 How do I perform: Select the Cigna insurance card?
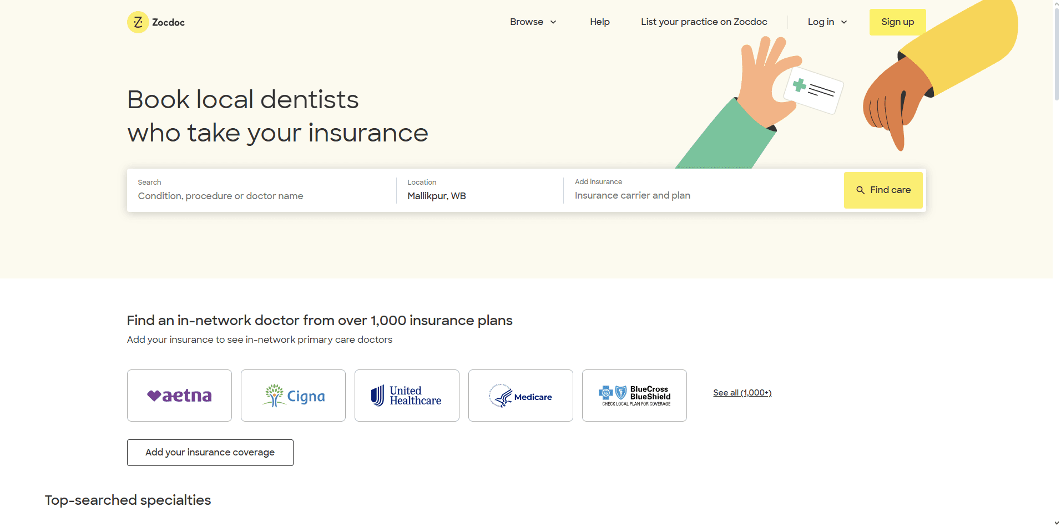[x=293, y=396]
